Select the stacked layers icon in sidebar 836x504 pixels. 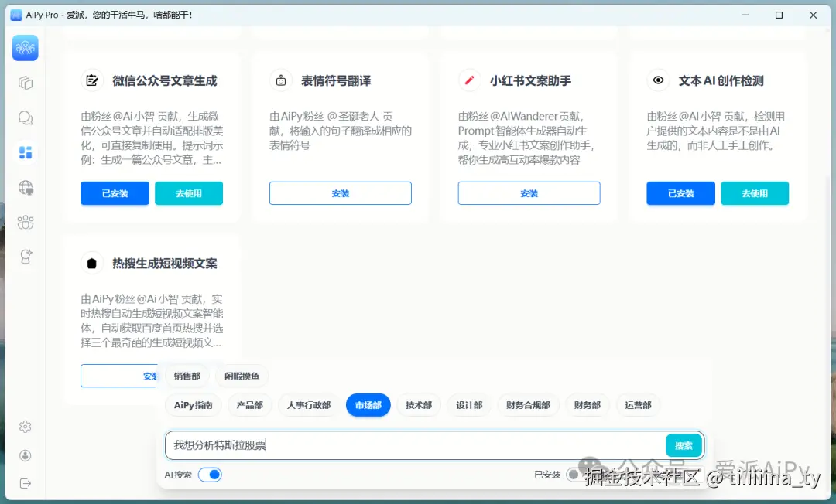tap(26, 83)
